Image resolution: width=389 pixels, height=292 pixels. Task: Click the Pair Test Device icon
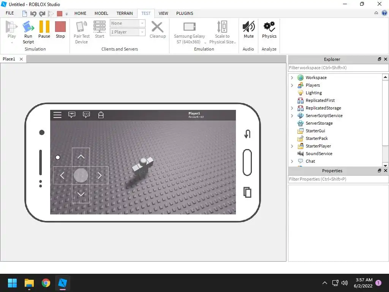click(x=81, y=27)
